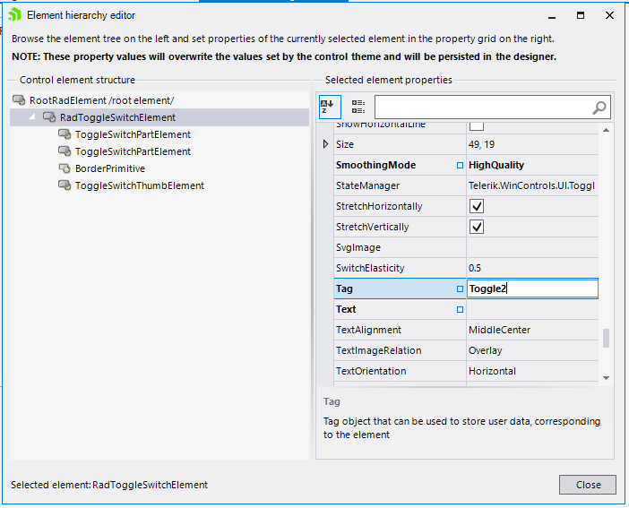629x508 pixels.
Task: Click the SmoothingMode modified-value marker
Action: pyautogui.click(x=460, y=165)
